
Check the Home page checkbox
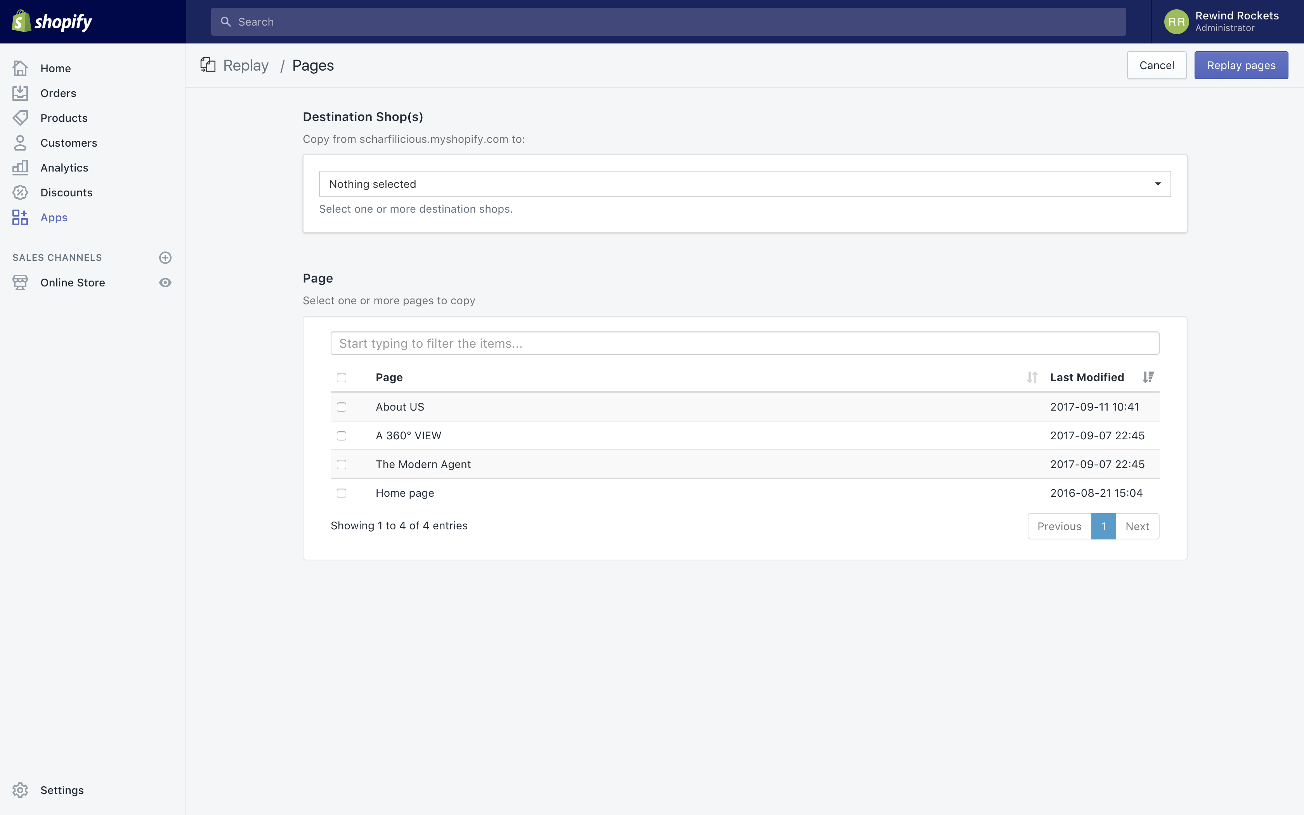click(x=342, y=492)
